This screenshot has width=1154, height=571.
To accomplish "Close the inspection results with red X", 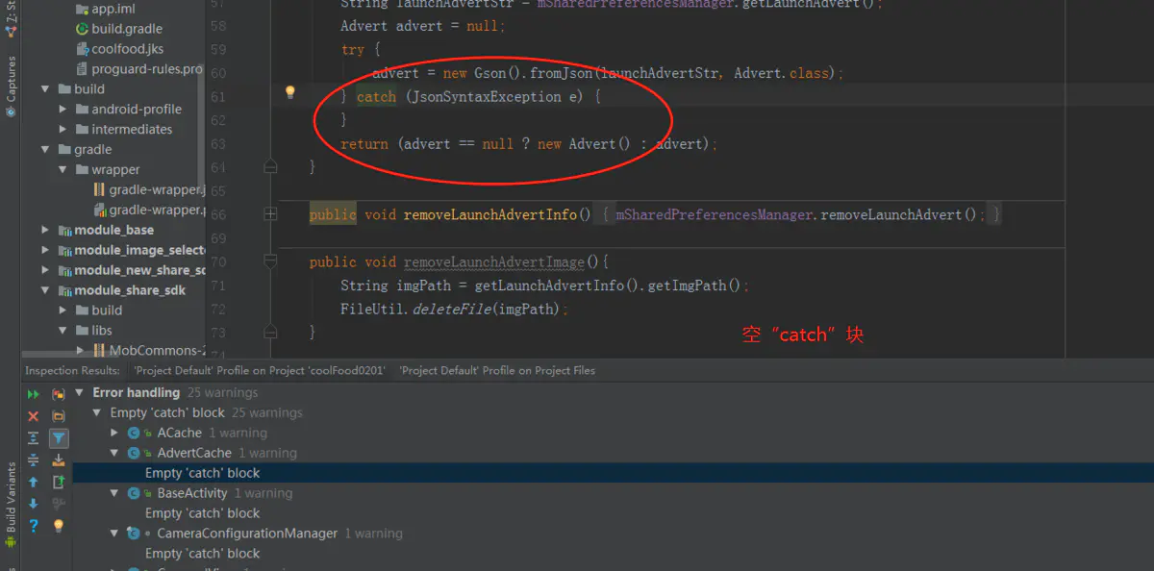I will pos(34,416).
